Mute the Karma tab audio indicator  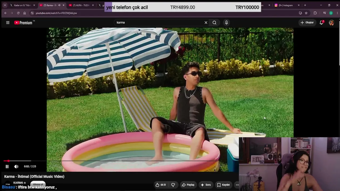point(59,5)
